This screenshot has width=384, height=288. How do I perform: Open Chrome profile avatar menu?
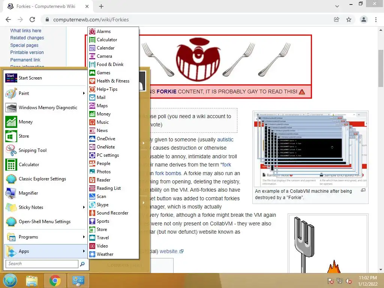[x=364, y=19]
